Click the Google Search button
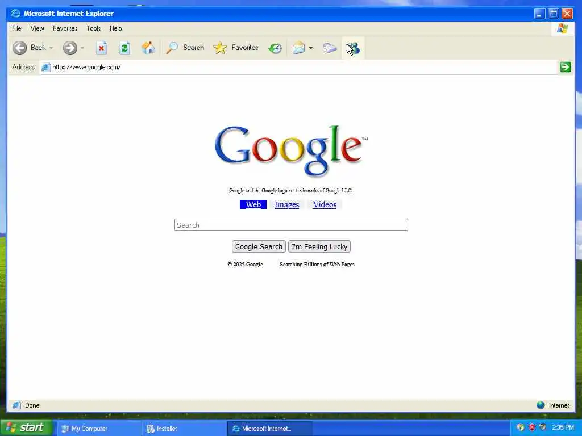The image size is (582, 436). click(x=259, y=246)
